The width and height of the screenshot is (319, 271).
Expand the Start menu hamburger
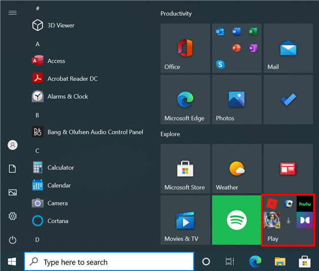(x=13, y=13)
